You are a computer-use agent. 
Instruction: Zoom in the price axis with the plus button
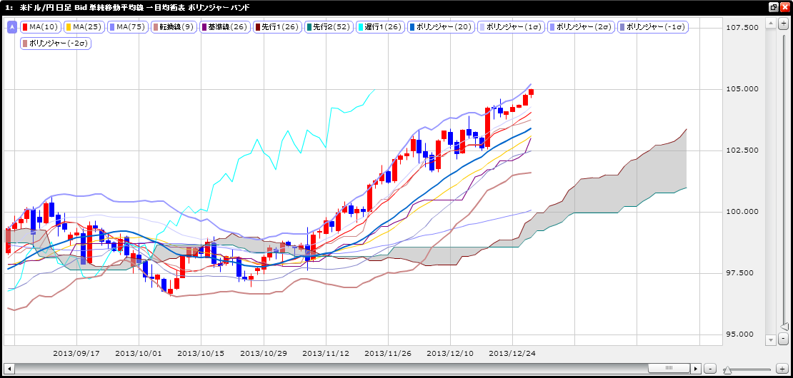784,24
